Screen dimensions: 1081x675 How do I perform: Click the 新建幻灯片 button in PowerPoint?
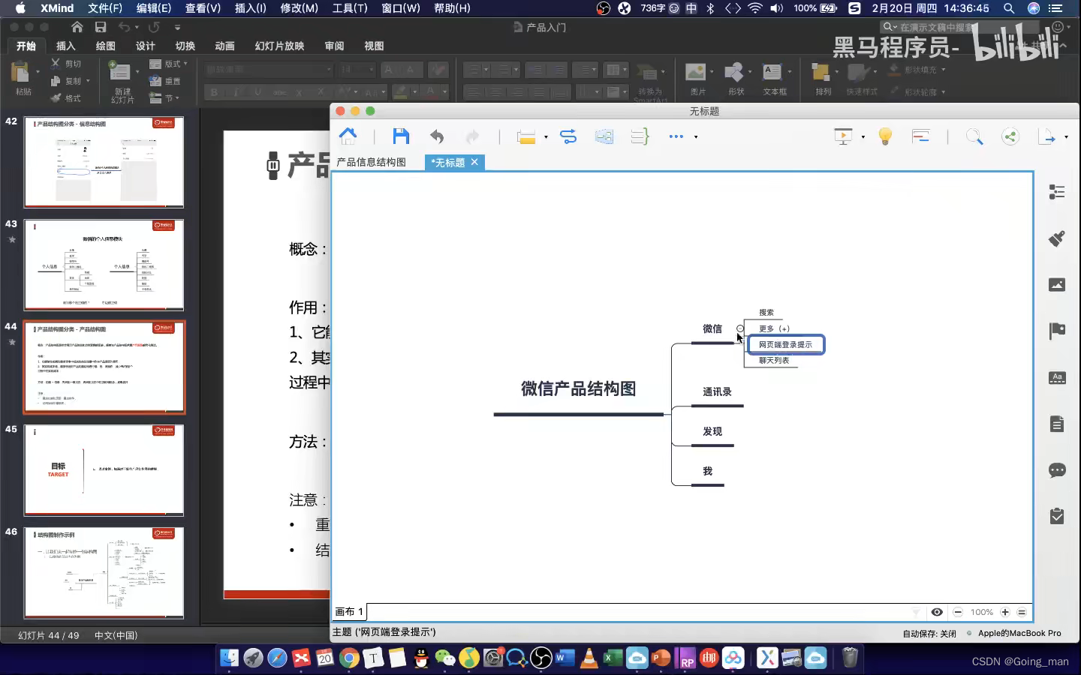tap(122, 82)
